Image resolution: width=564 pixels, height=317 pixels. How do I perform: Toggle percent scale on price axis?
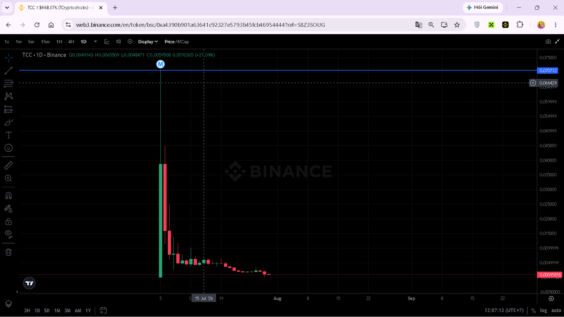pyautogui.click(x=533, y=310)
